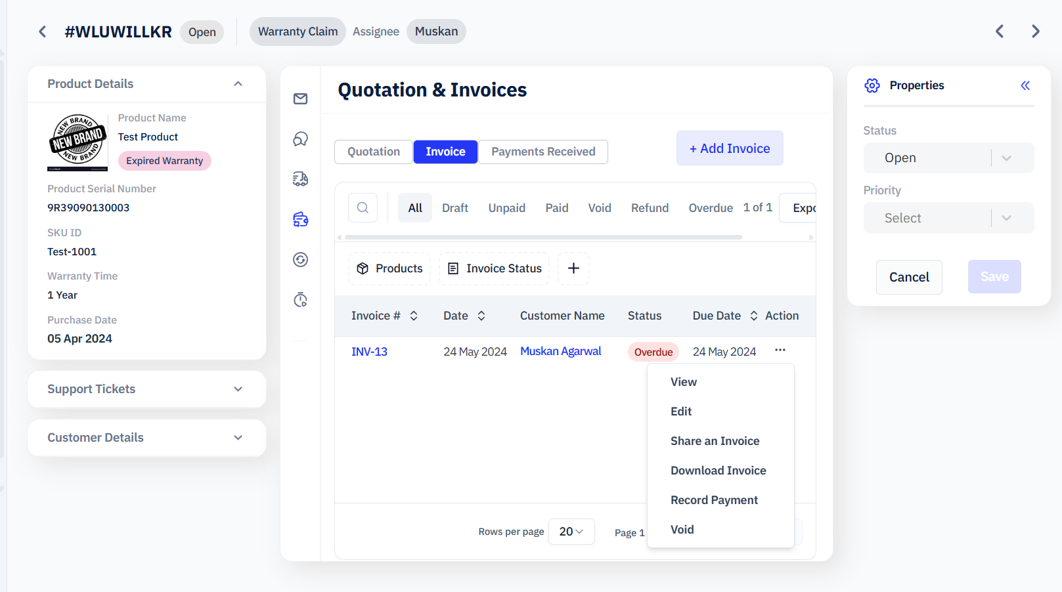Switch to the Payments Received tab
1062x592 pixels.
tap(542, 152)
